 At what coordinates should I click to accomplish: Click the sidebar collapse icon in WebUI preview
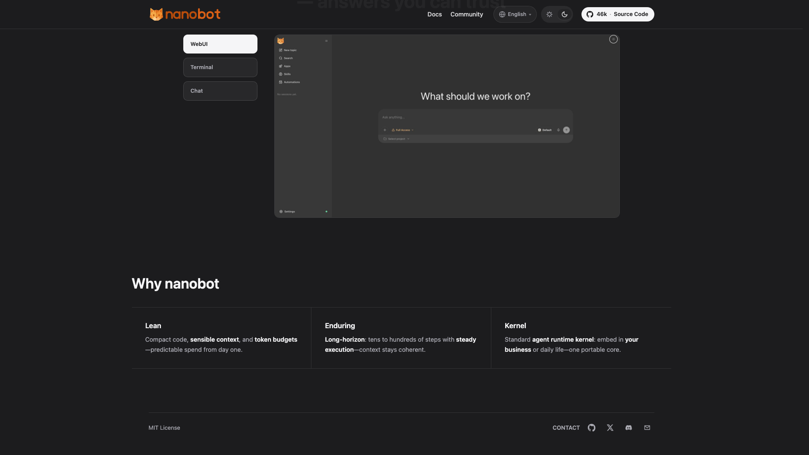(x=326, y=41)
